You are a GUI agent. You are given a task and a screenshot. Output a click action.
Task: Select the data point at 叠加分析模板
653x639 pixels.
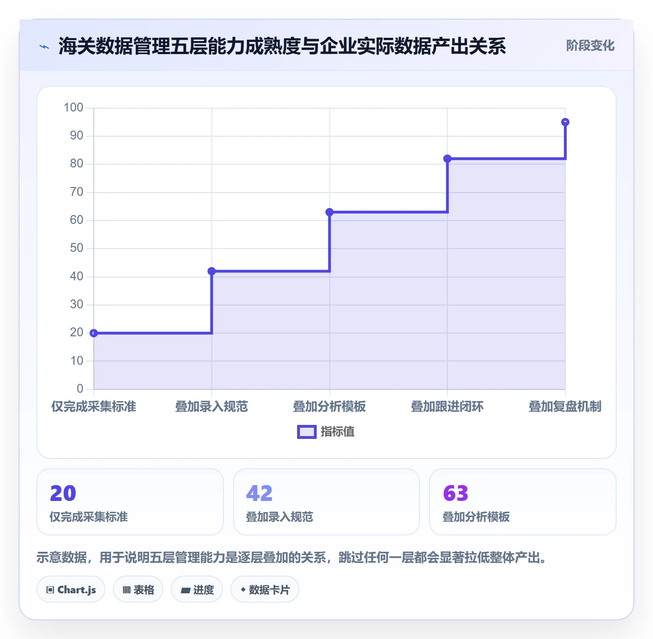pos(329,212)
